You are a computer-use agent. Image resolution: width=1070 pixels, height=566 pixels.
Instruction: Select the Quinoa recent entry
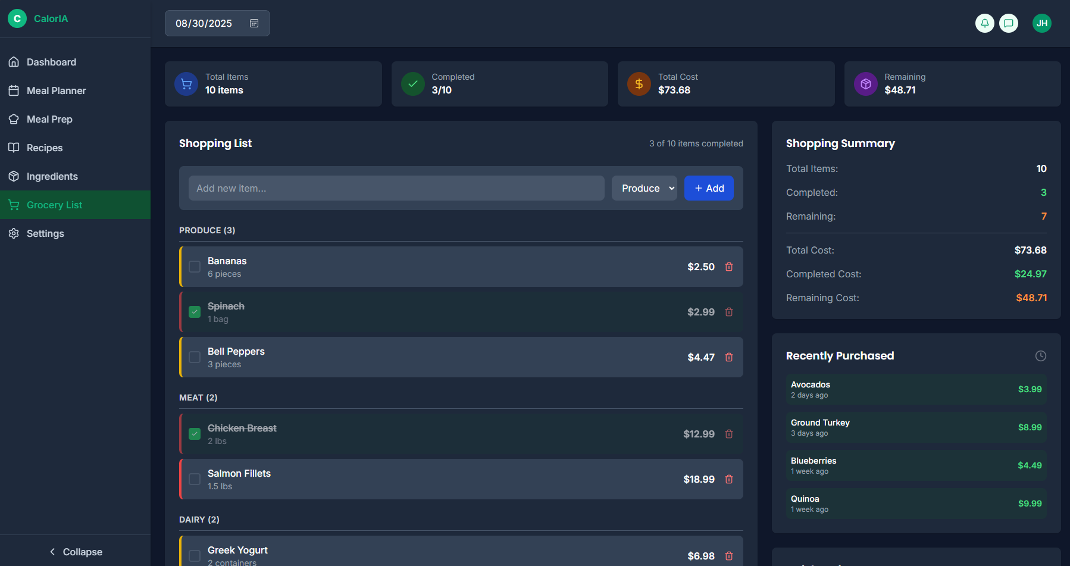tap(916, 504)
